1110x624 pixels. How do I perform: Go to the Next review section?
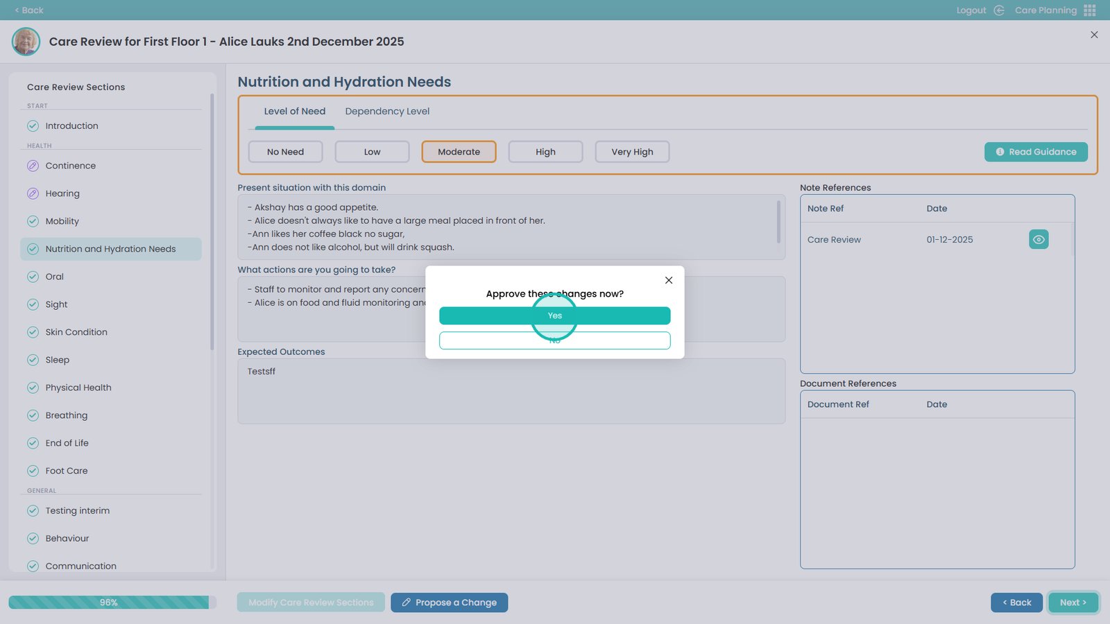[1073, 603]
